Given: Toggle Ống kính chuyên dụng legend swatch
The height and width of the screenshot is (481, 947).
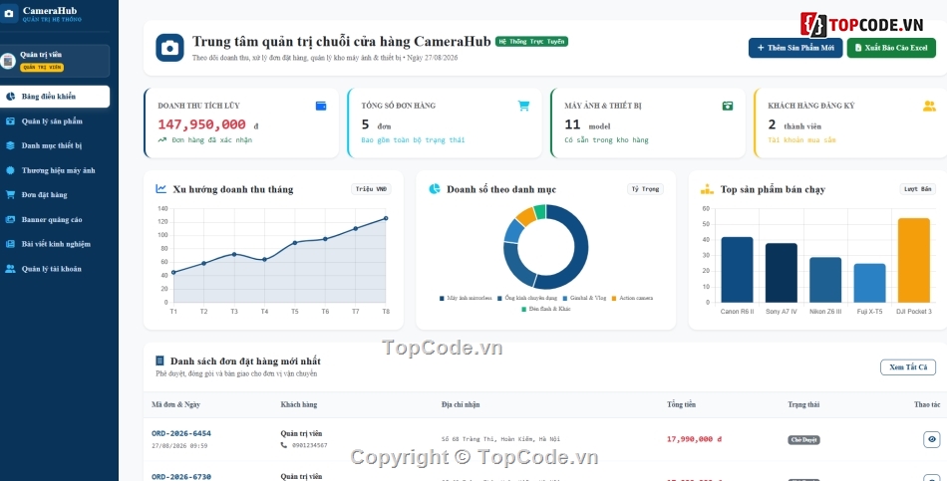Looking at the screenshot, I should pos(500,298).
